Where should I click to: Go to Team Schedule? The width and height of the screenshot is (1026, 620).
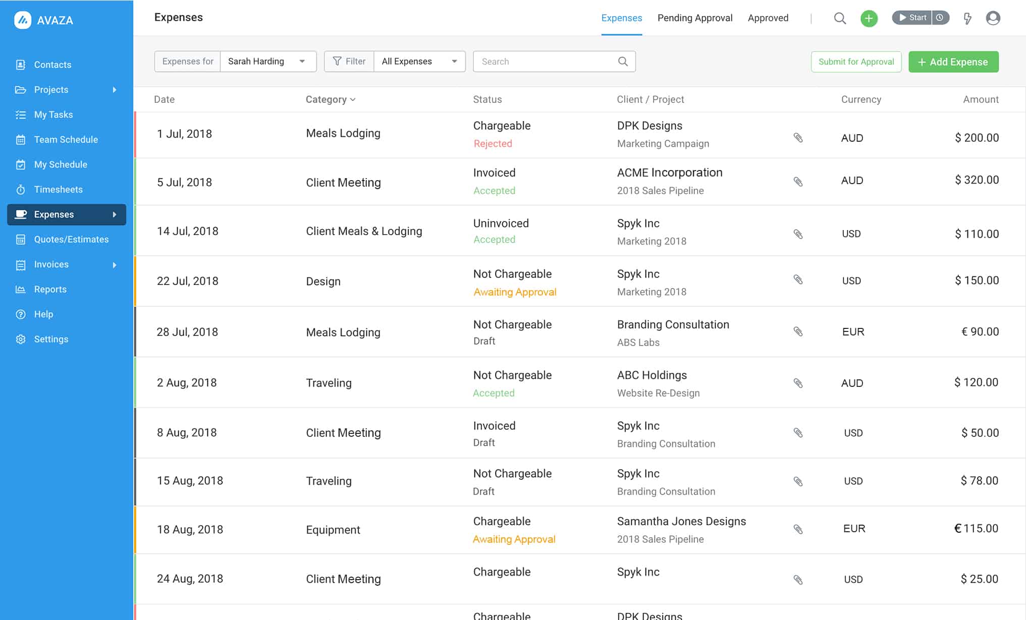[x=67, y=140]
